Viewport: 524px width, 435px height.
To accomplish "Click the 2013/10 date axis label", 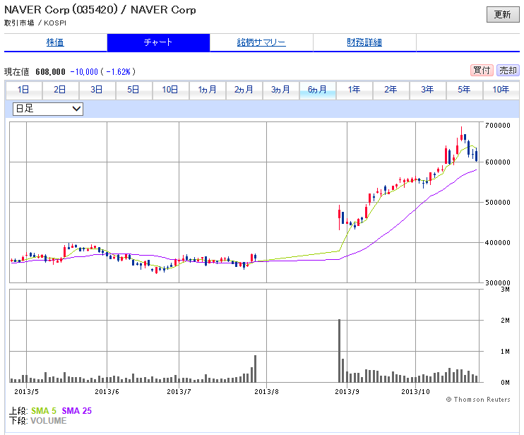I will (x=416, y=391).
